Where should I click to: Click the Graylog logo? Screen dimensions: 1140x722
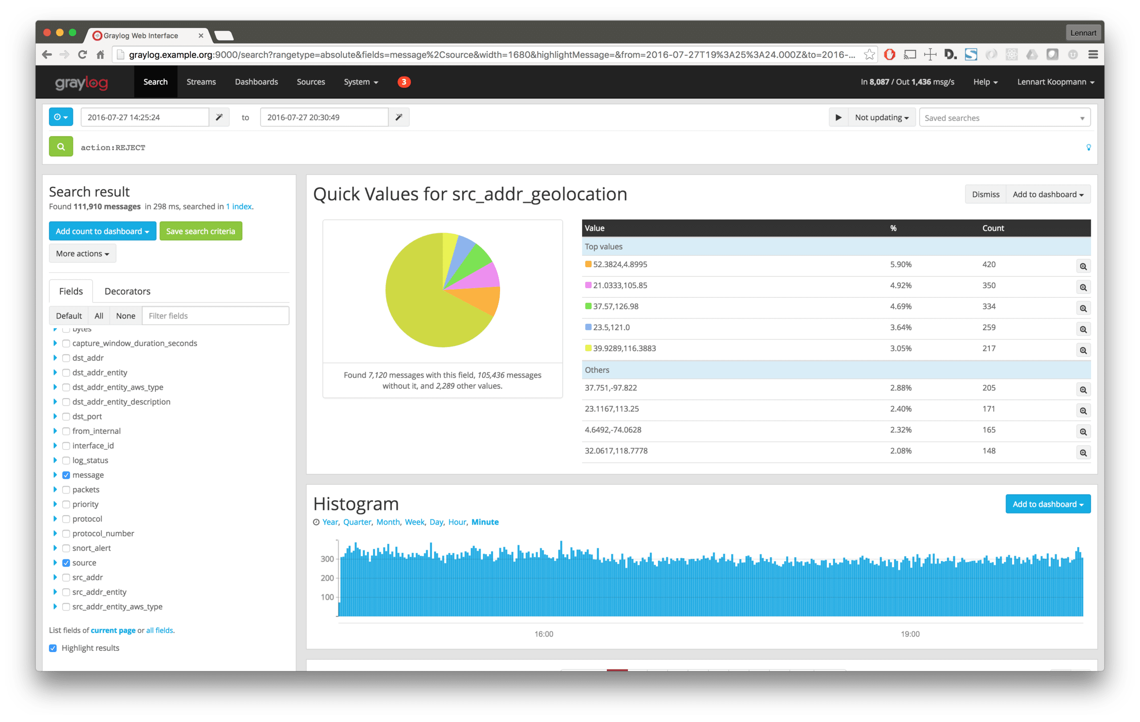tap(81, 82)
